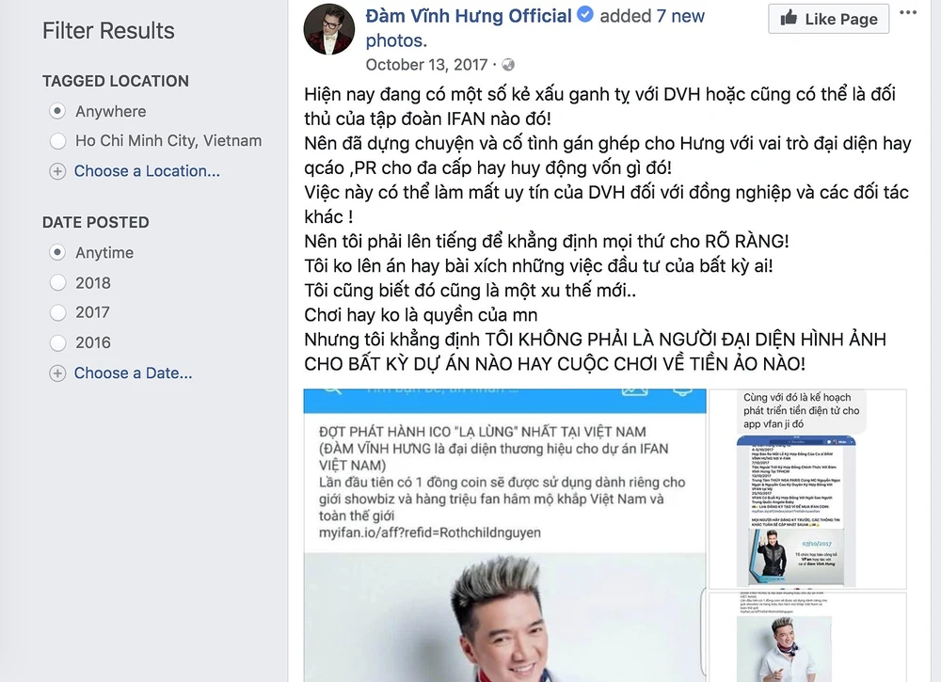Viewport: 941px width, 682px height.
Task: Open Đàm Vĩnh Hưng profile picture
Action: [328, 29]
